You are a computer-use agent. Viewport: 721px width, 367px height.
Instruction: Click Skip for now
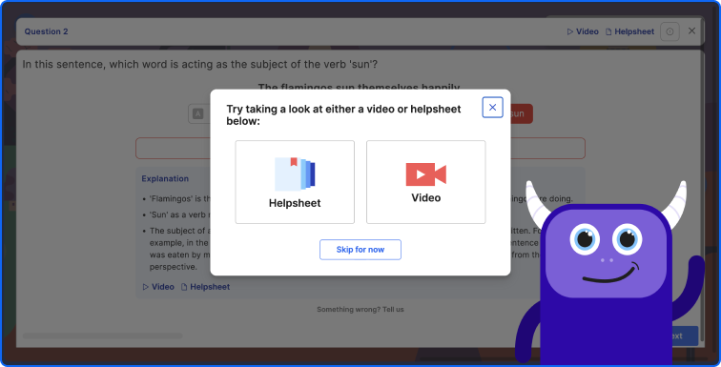pos(360,250)
